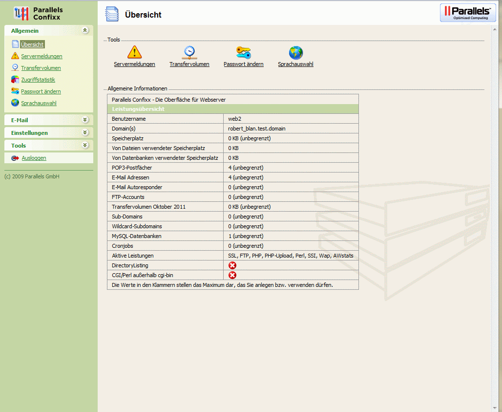Expand the Einstellungen sidebar section
Screen dimensions: 502x412
point(85,132)
